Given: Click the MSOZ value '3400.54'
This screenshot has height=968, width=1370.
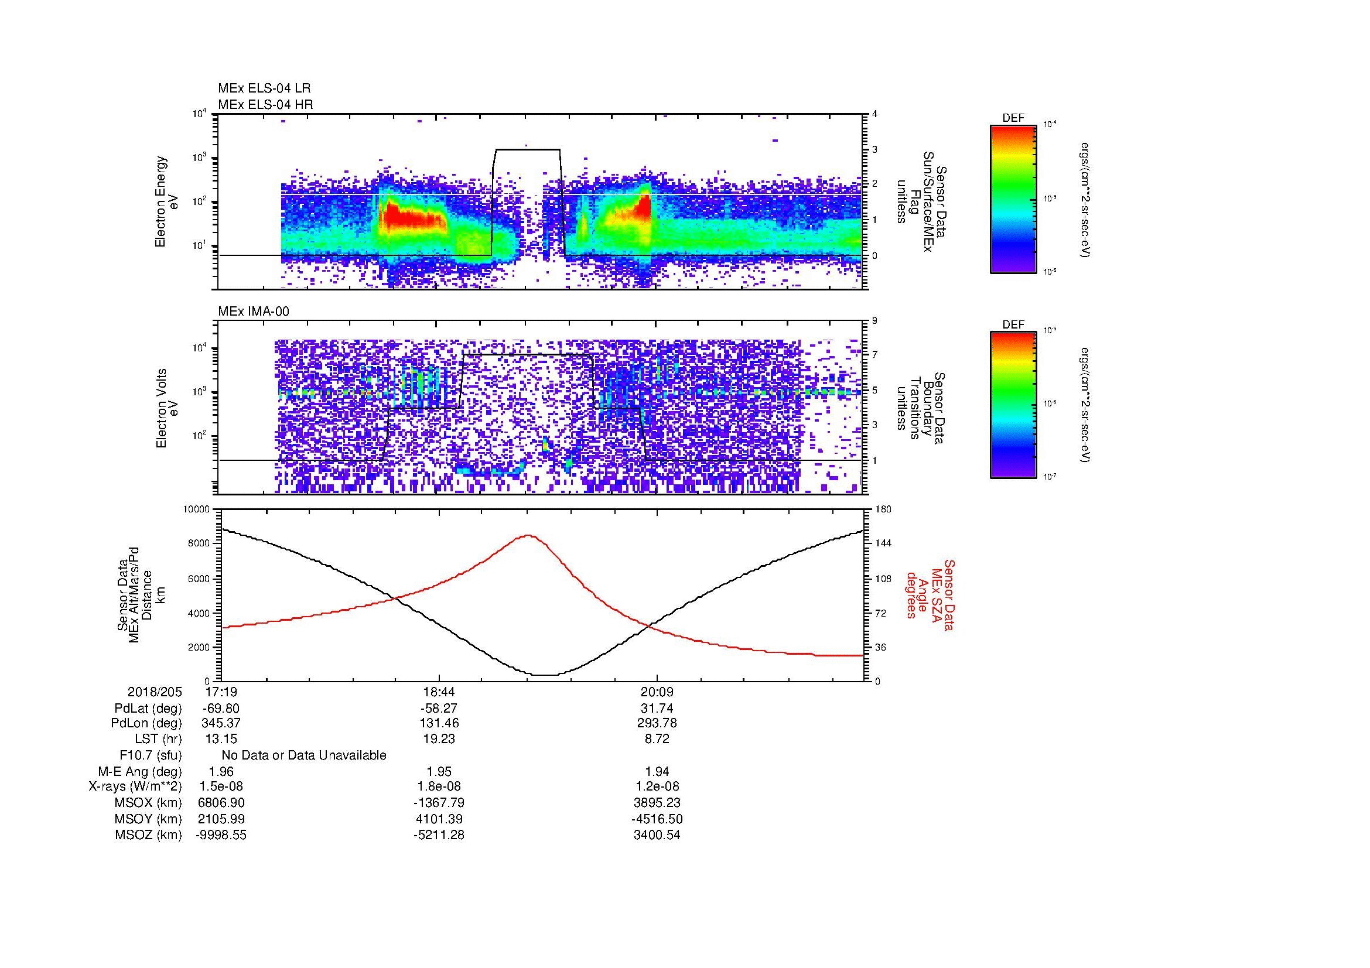Looking at the screenshot, I should 657,835.
